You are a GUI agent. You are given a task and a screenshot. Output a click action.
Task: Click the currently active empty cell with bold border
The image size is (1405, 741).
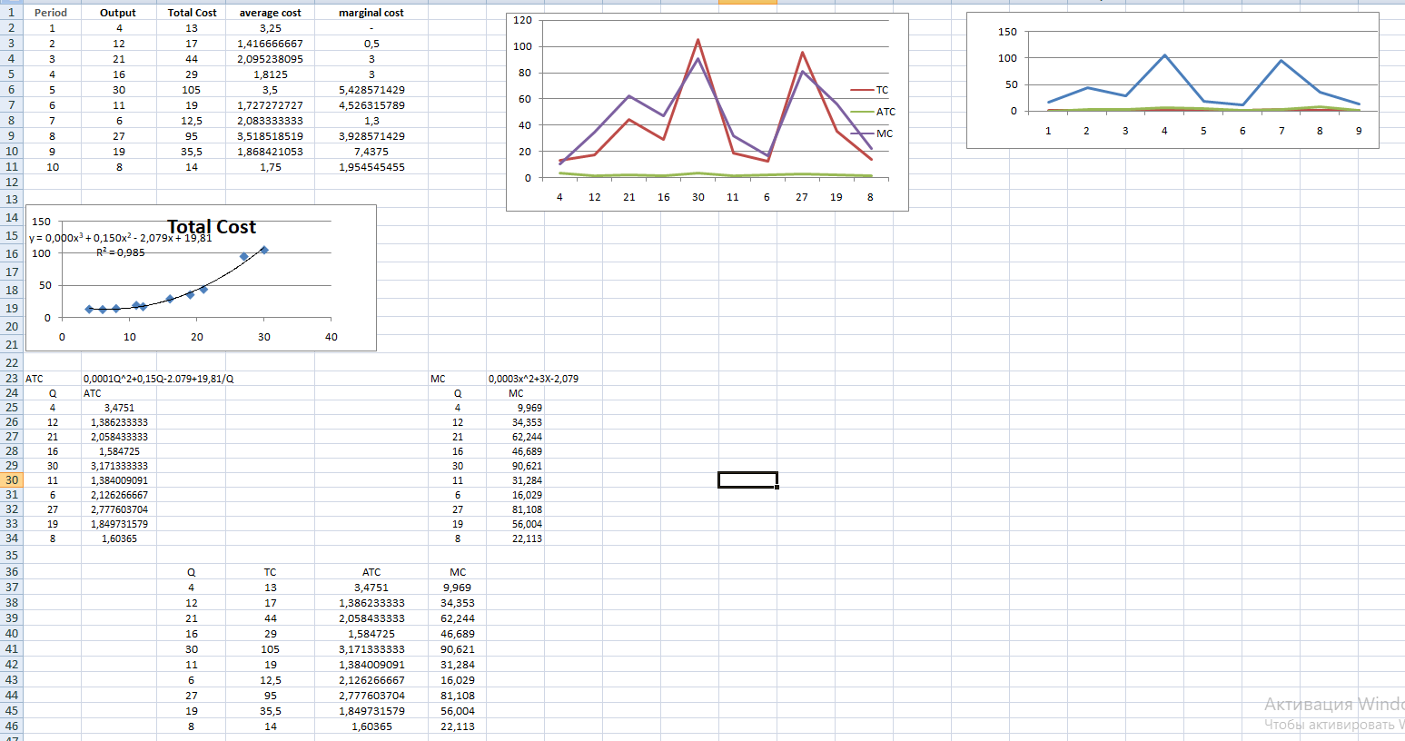pos(747,479)
